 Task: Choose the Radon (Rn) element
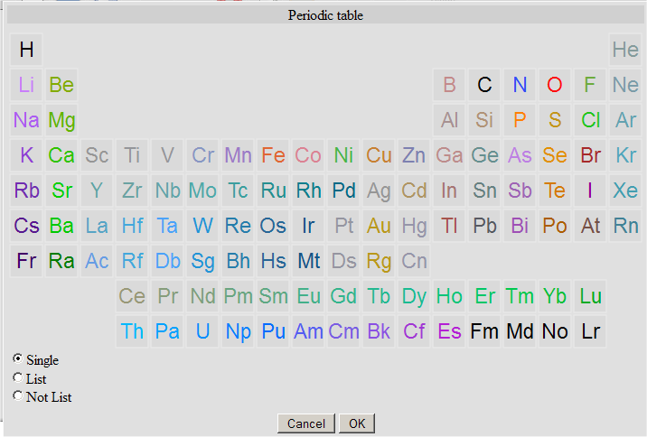coord(625,226)
